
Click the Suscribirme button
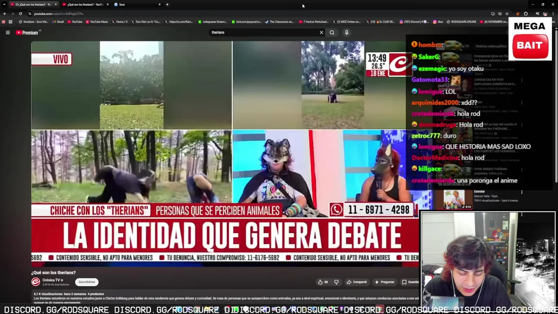pyautogui.click(x=86, y=282)
